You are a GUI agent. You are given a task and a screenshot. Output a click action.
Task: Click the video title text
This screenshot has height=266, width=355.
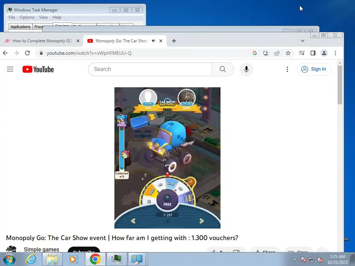122,238
